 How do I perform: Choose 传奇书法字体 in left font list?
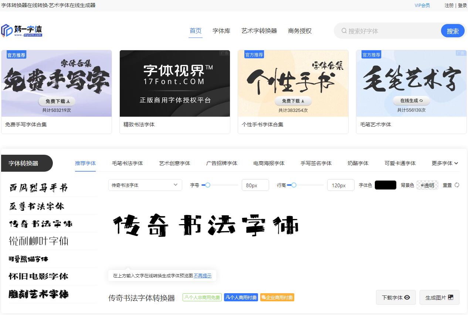point(41,223)
